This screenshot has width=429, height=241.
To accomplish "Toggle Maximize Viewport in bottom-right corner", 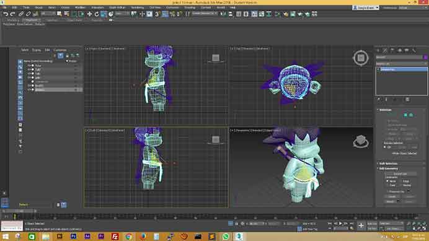I will click(424, 229).
